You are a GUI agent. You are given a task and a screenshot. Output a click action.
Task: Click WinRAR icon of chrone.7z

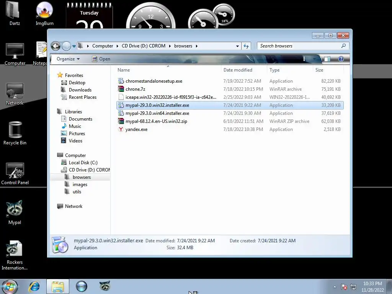tap(121, 89)
